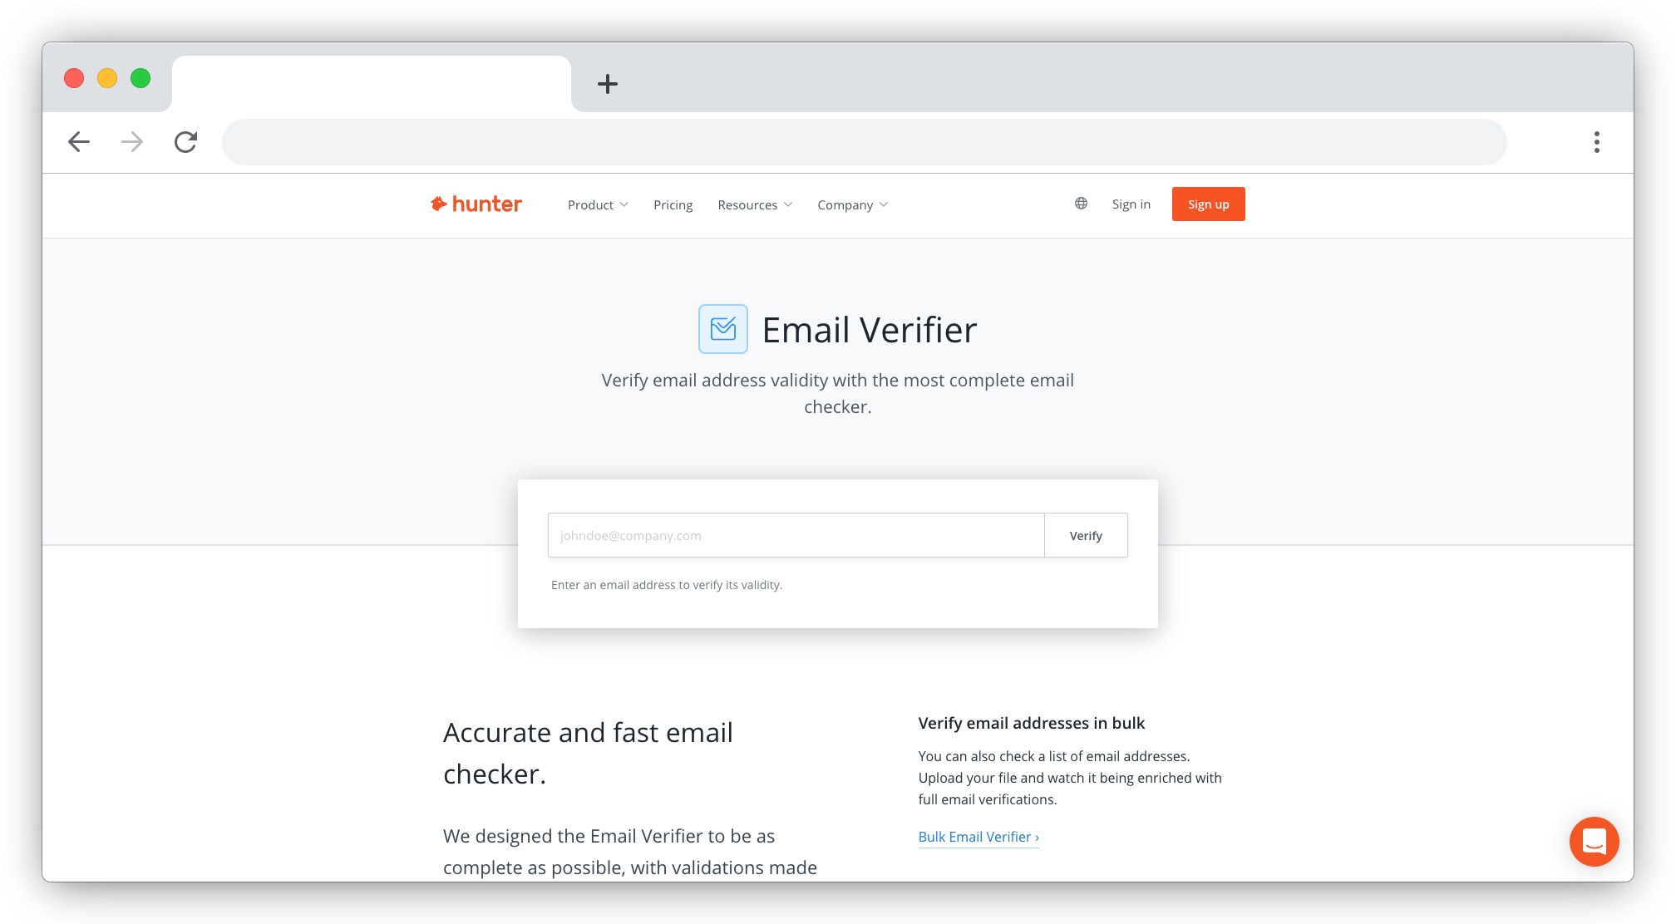Screen dimensions: 1676x924
Task: Click the chat support bubble icon
Action: [1592, 842]
